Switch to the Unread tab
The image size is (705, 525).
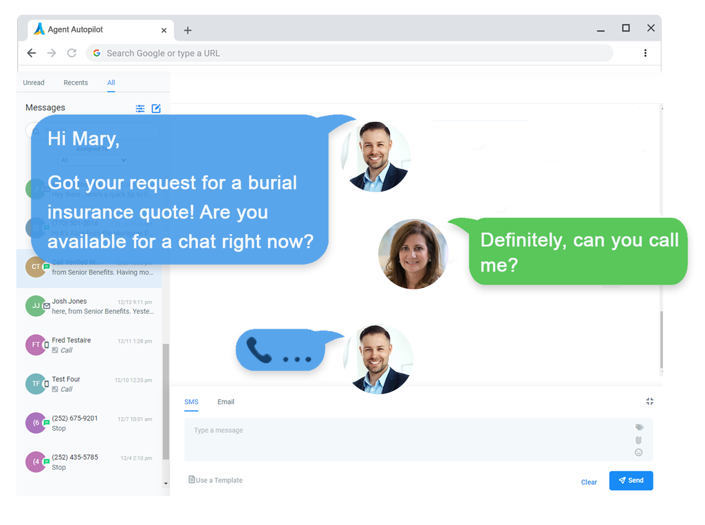[x=34, y=83]
